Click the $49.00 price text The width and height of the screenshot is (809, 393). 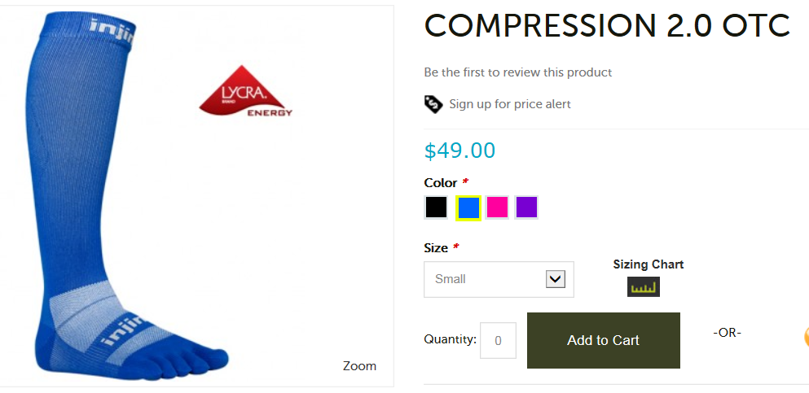459,151
